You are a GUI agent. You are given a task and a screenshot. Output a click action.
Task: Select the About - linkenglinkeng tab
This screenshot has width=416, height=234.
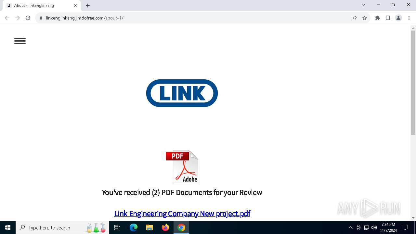click(x=41, y=6)
